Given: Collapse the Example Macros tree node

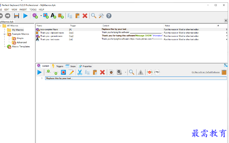Looking at the screenshot, I should [5, 34].
